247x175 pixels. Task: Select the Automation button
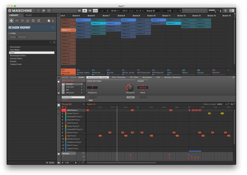[73, 97]
